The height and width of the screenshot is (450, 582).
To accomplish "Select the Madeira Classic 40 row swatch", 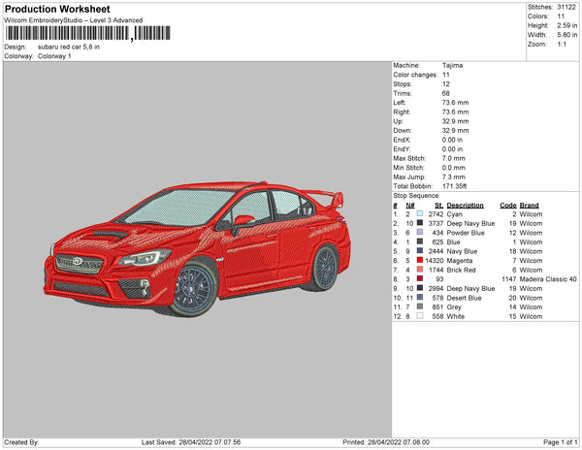I will pos(420,278).
